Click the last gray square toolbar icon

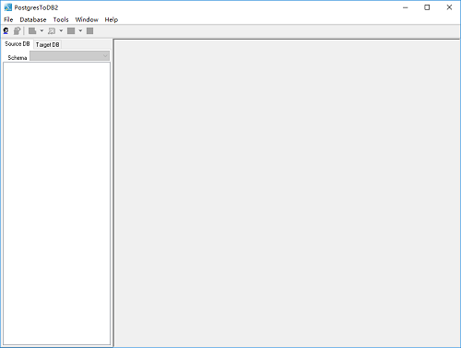pyautogui.click(x=89, y=30)
